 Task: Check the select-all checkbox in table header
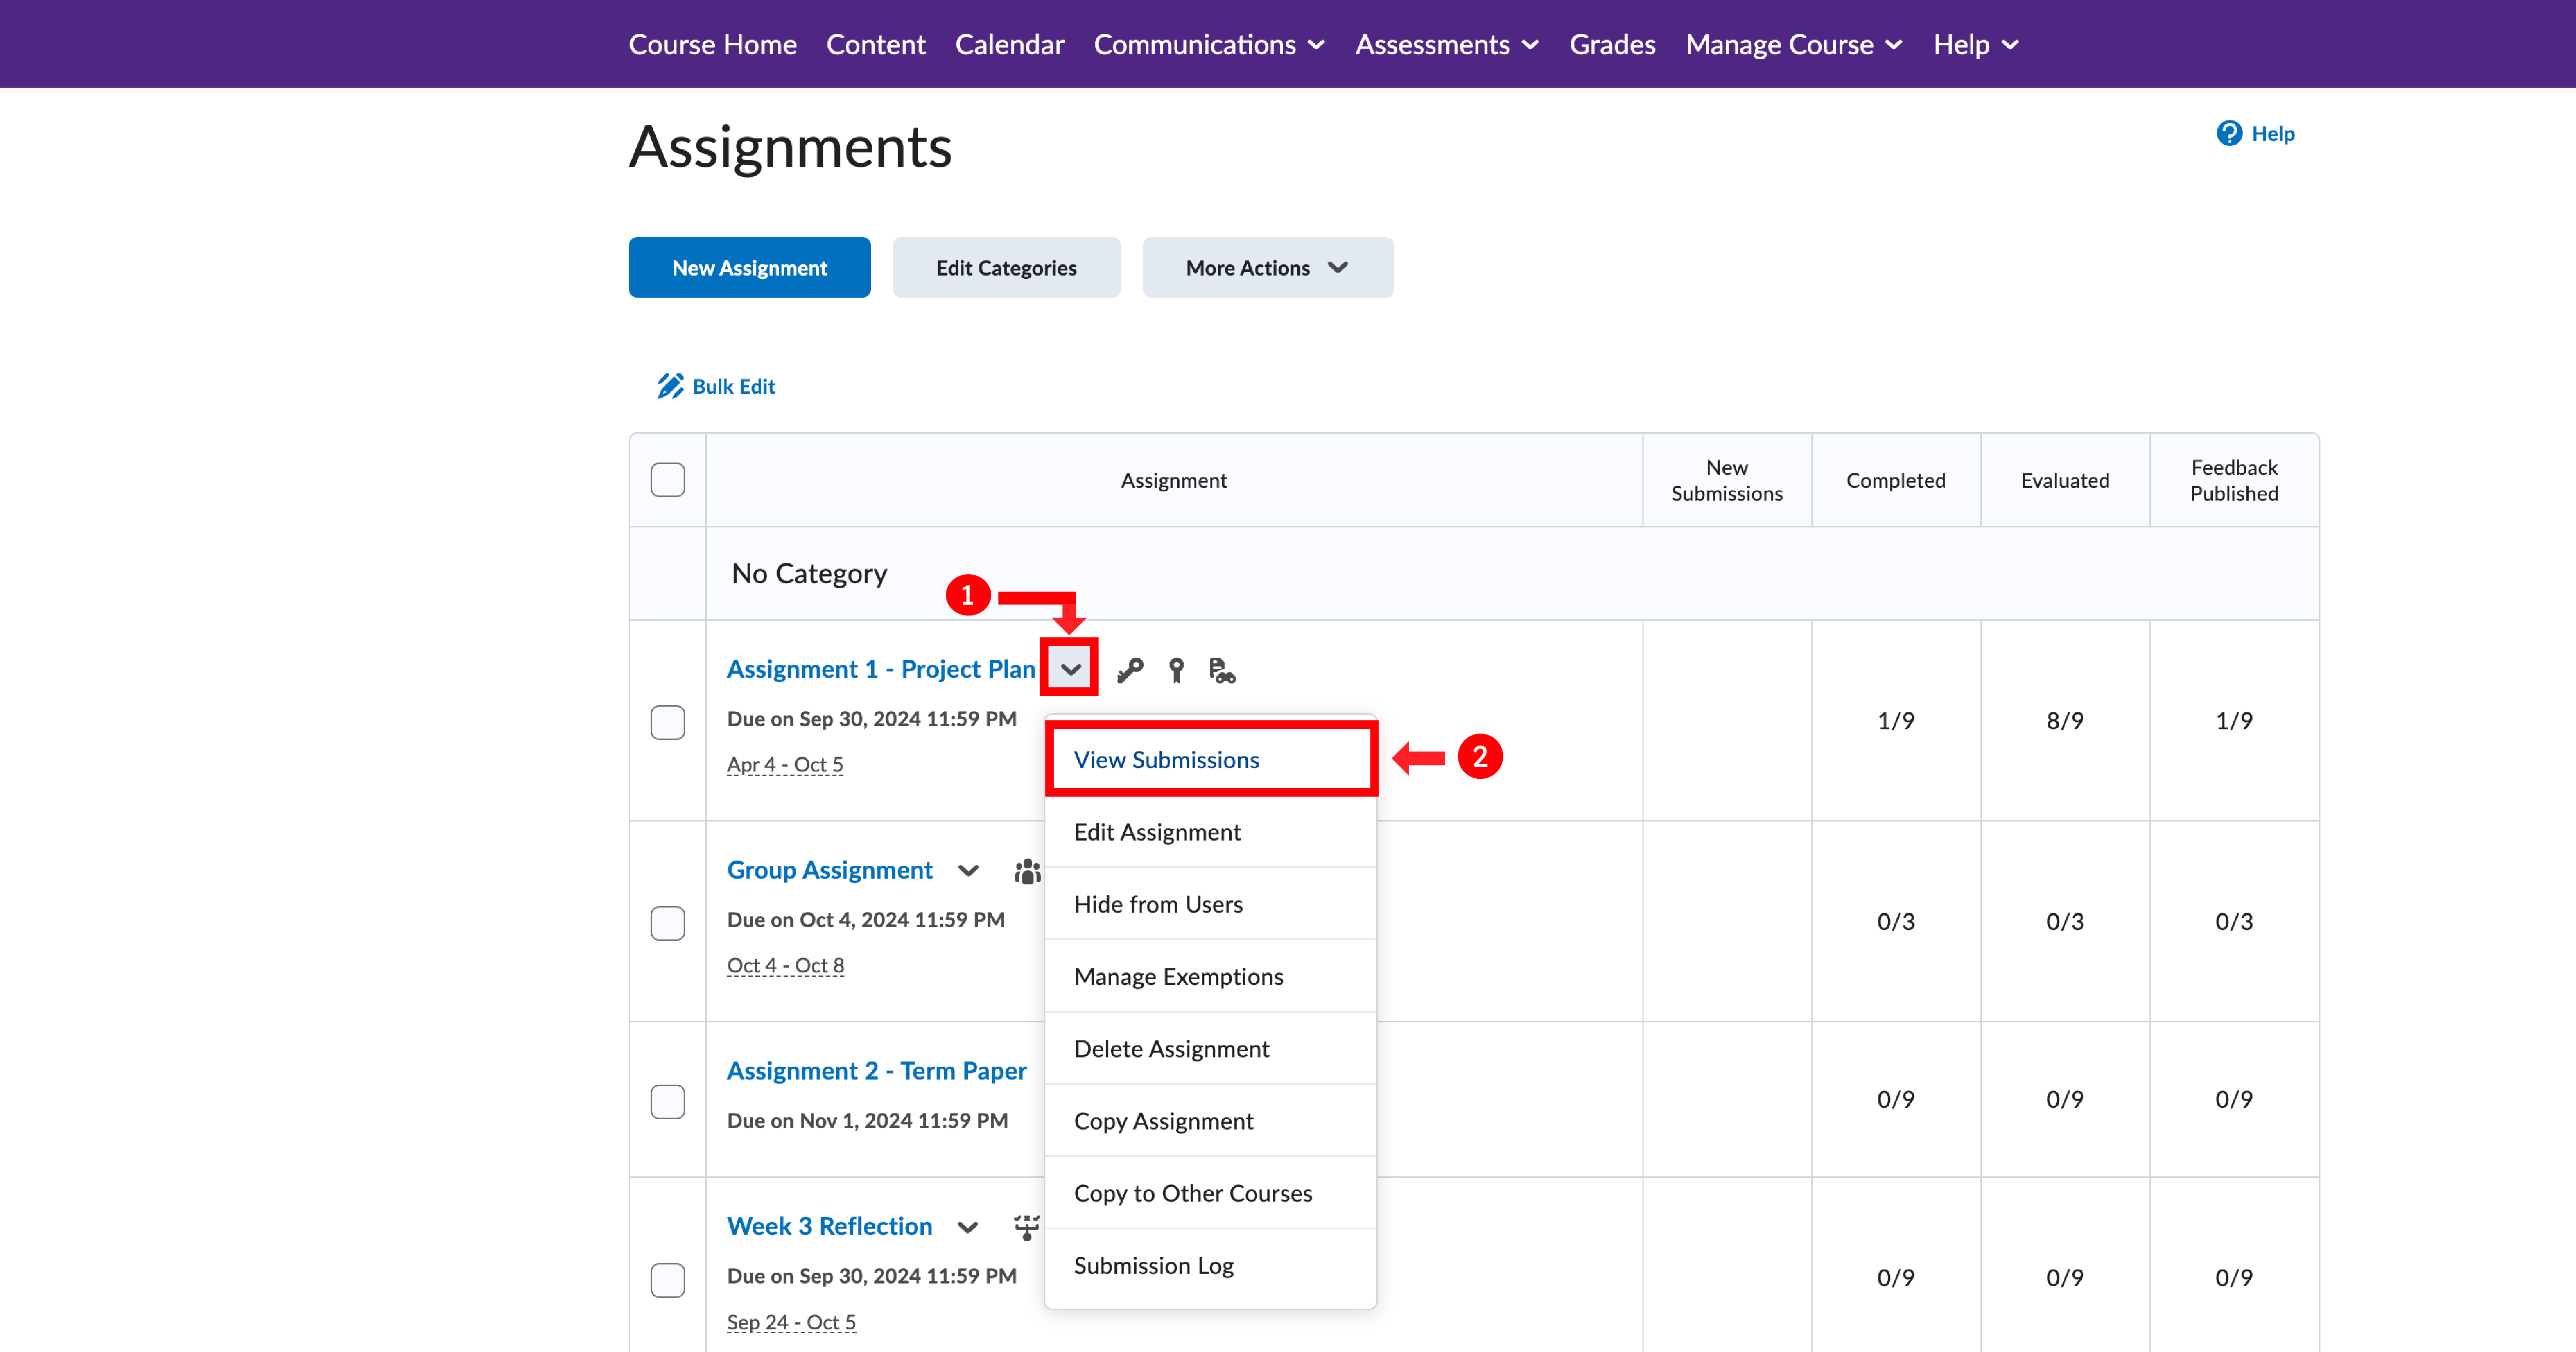click(x=668, y=480)
